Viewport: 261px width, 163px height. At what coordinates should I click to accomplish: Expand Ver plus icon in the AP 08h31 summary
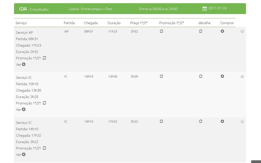[x=24, y=64]
